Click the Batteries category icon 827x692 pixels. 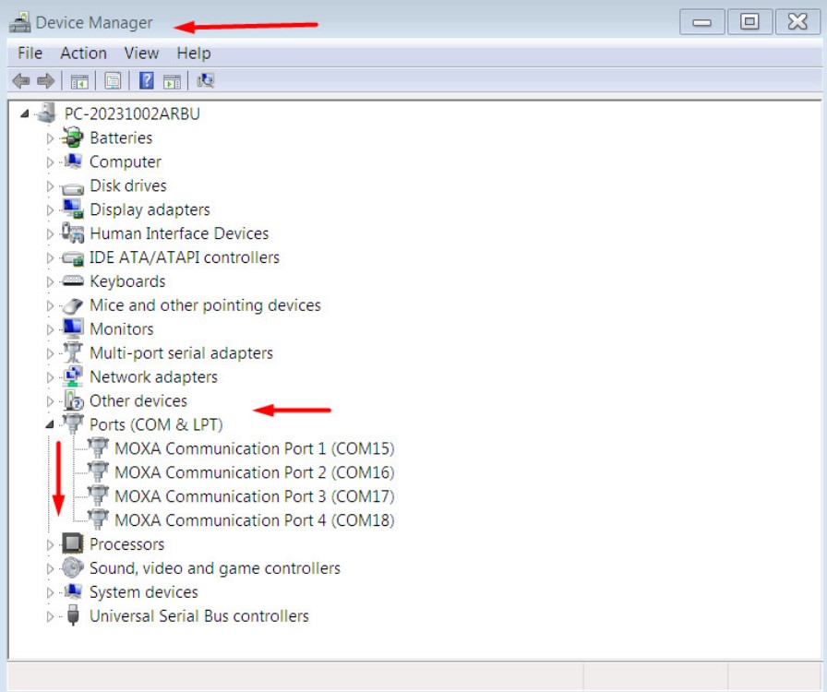72,137
